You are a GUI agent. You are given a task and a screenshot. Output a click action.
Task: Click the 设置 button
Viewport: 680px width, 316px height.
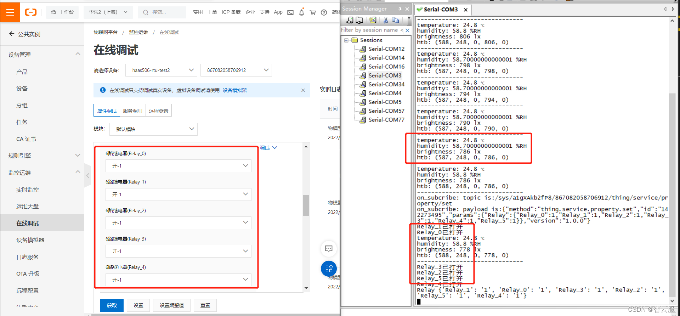pyautogui.click(x=138, y=305)
